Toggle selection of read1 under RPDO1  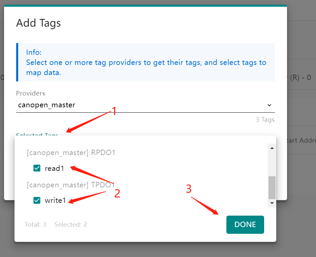pos(37,168)
